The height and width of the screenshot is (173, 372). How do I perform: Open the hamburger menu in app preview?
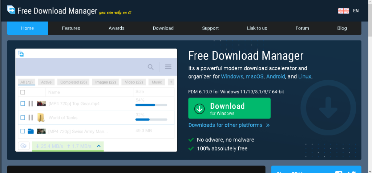[168, 67]
